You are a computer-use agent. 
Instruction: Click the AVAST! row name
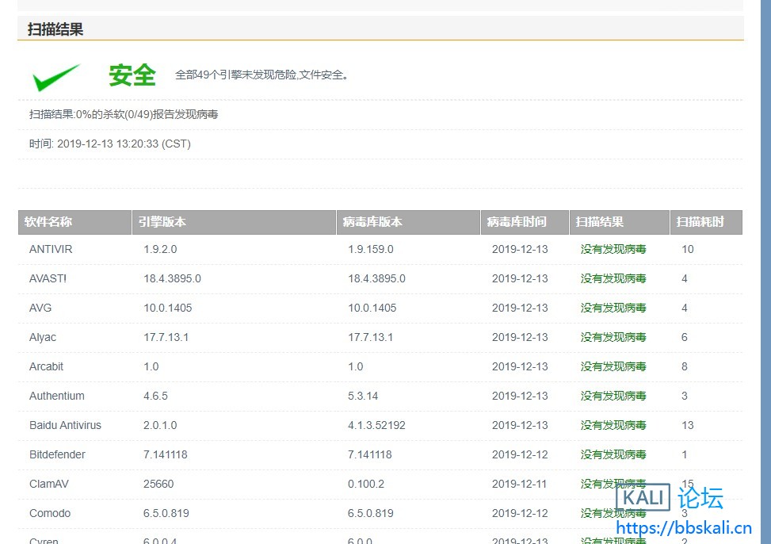coord(48,278)
